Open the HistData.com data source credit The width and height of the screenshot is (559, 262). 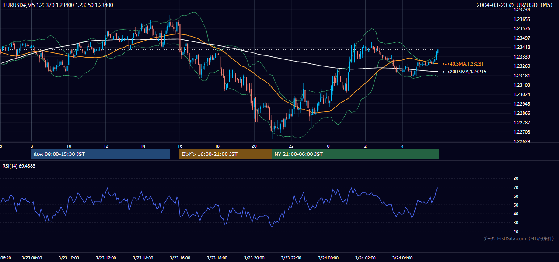[x=518, y=238]
